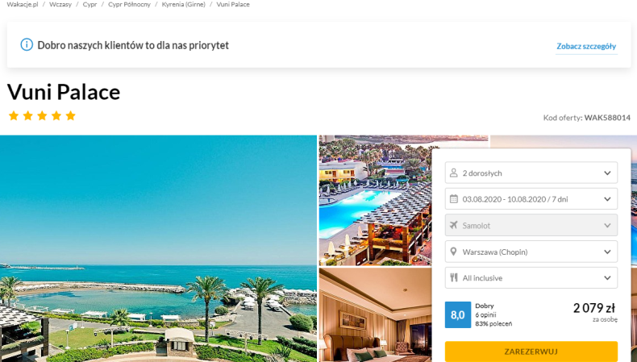This screenshot has height=362, width=637.
Task: Open the All inclusive board dropdown arrow
Action: coord(607,278)
